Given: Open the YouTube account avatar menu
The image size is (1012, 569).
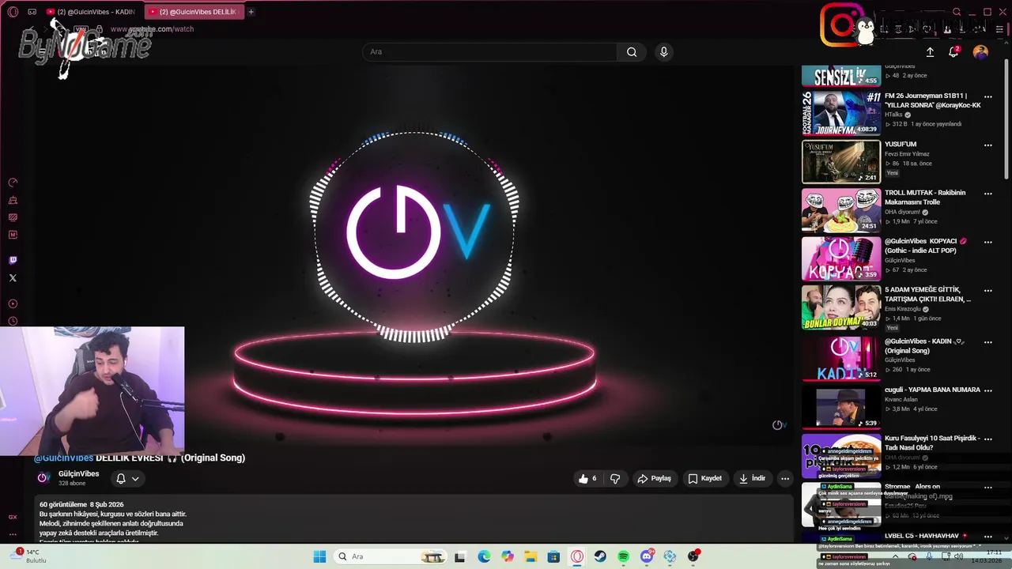Looking at the screenshot, I should tap(980, 52).
